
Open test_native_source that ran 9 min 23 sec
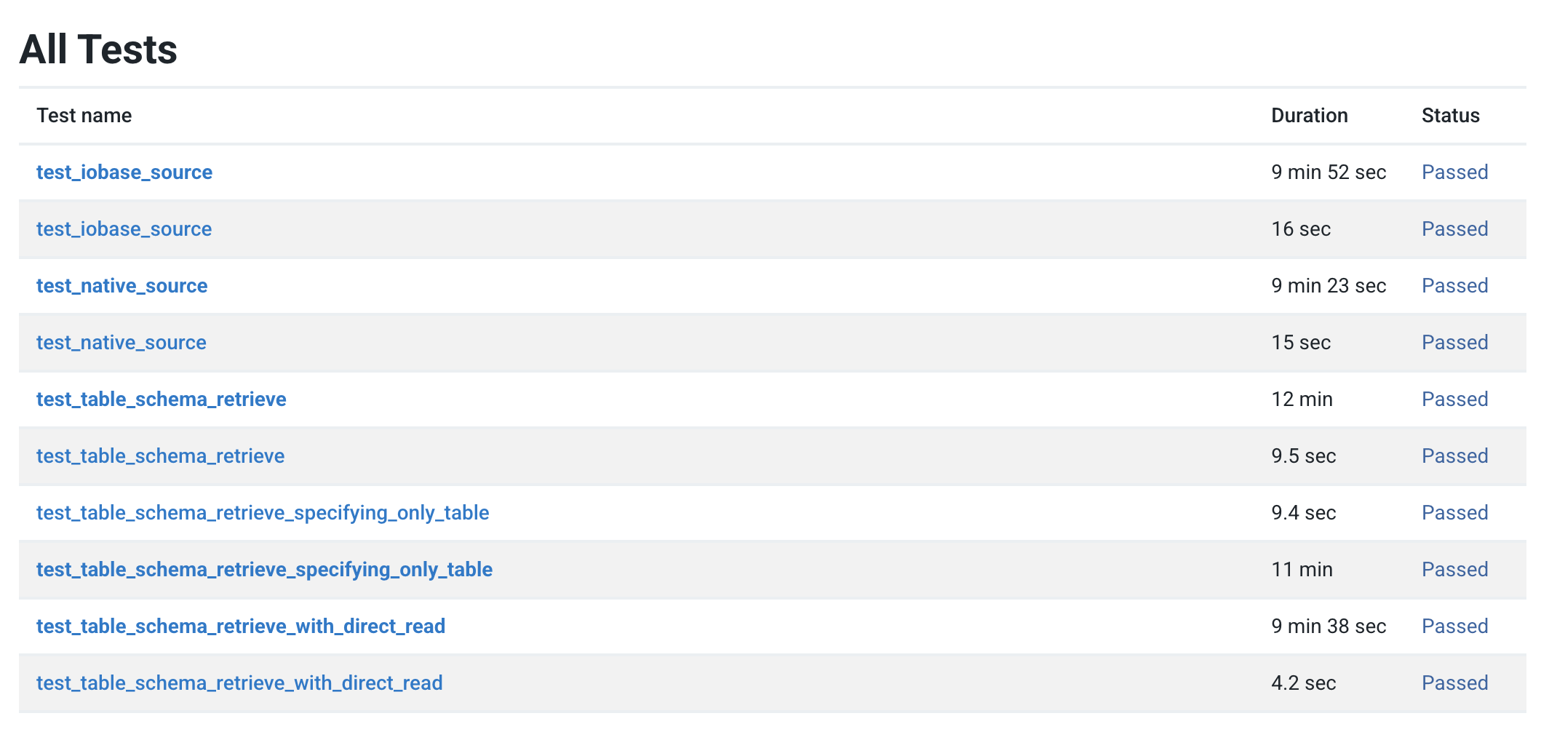122,286
